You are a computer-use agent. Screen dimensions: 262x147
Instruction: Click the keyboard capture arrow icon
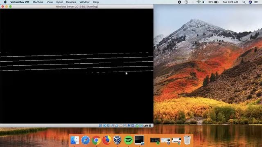(141, 125)
